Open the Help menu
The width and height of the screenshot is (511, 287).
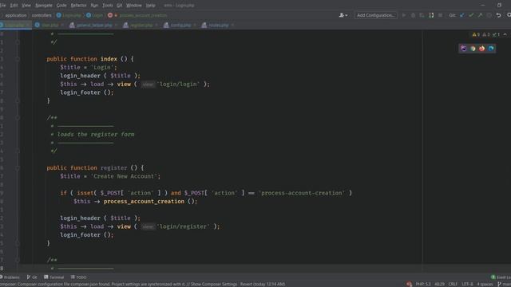(150, 6)
